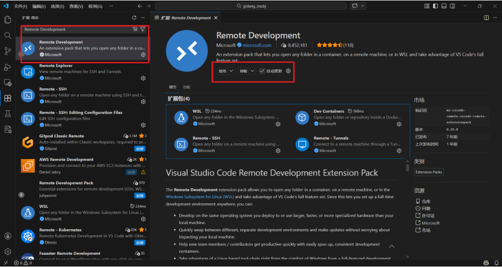Show errors and warnings from status bar

(23, 263)
